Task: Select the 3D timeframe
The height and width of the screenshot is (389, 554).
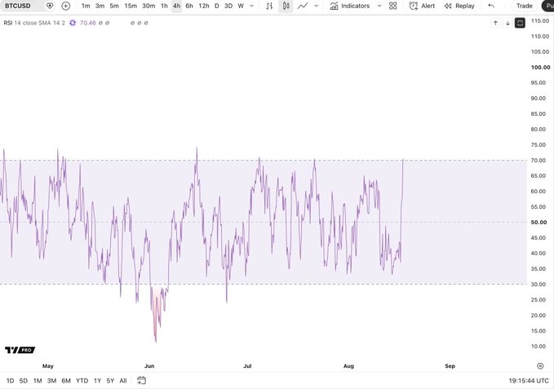Action: 228,6
